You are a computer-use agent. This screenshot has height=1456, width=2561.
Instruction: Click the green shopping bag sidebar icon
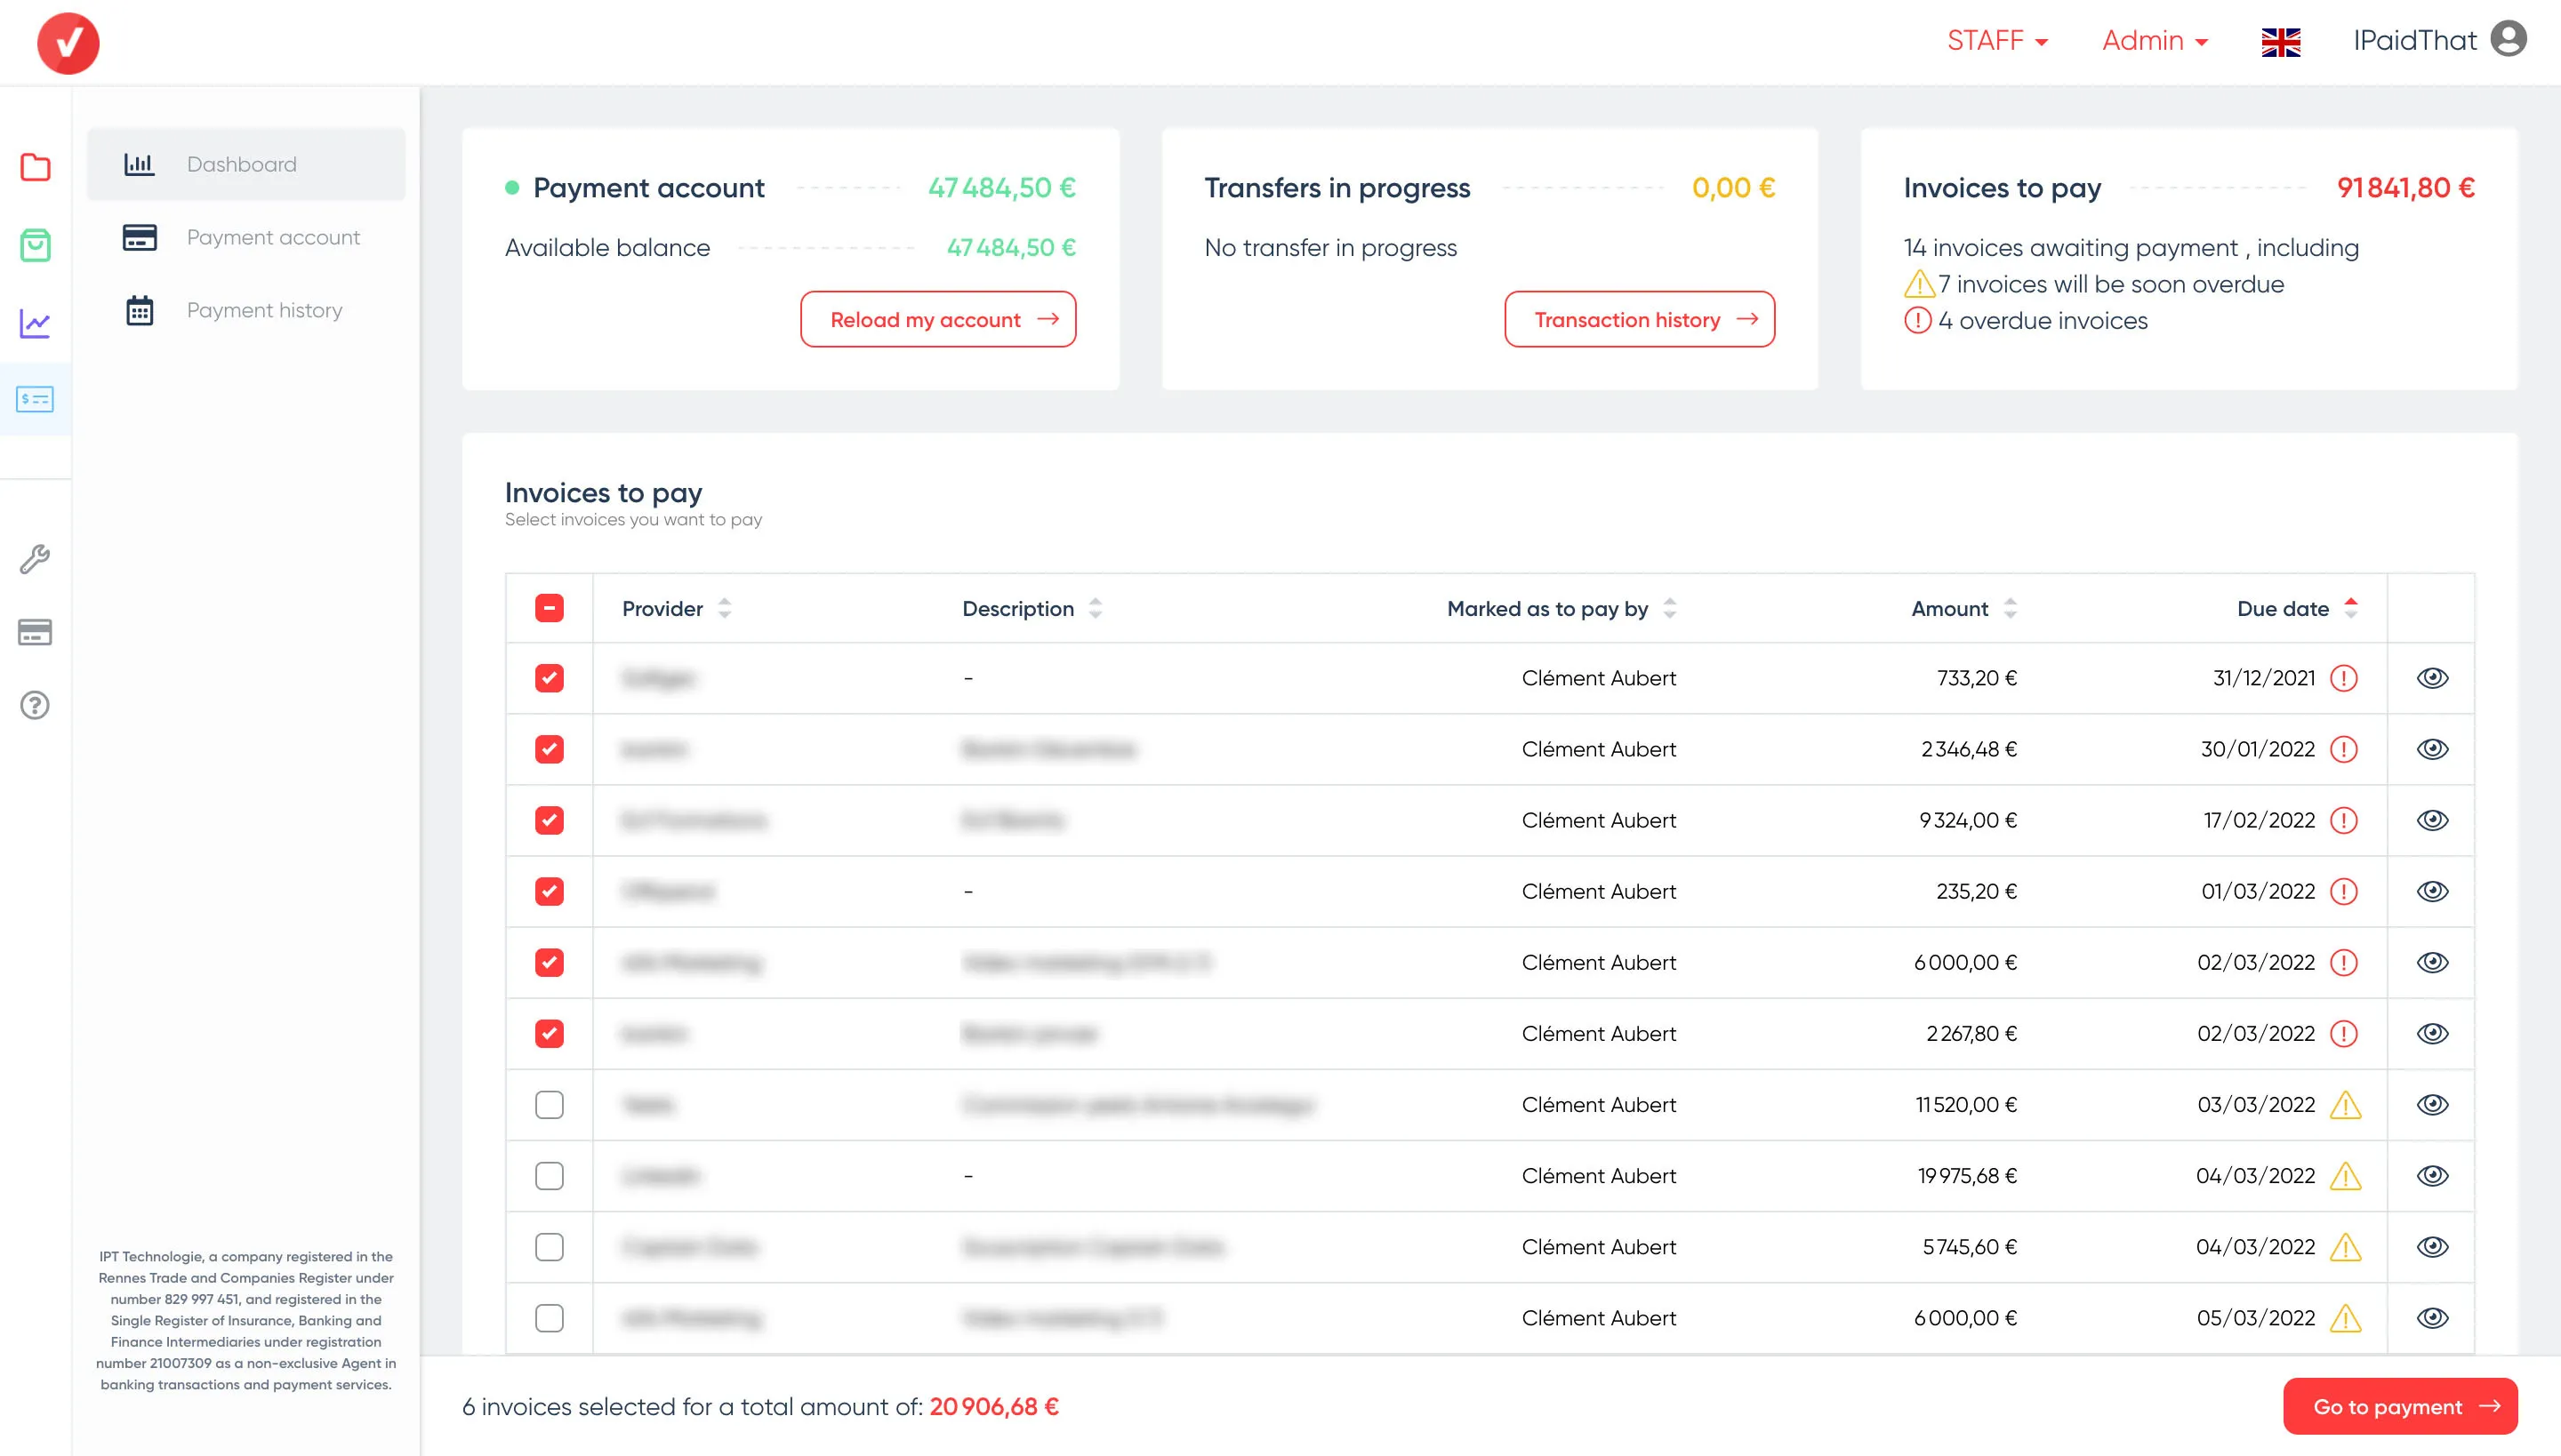point(35,245)
